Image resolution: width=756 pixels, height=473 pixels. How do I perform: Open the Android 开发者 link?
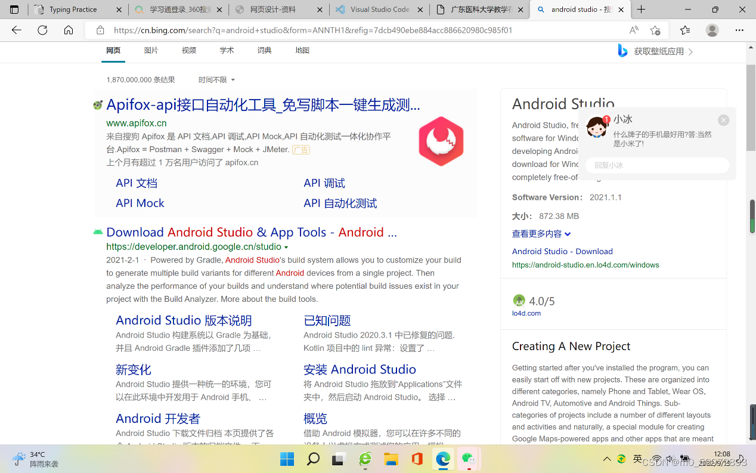coord(158,418)
